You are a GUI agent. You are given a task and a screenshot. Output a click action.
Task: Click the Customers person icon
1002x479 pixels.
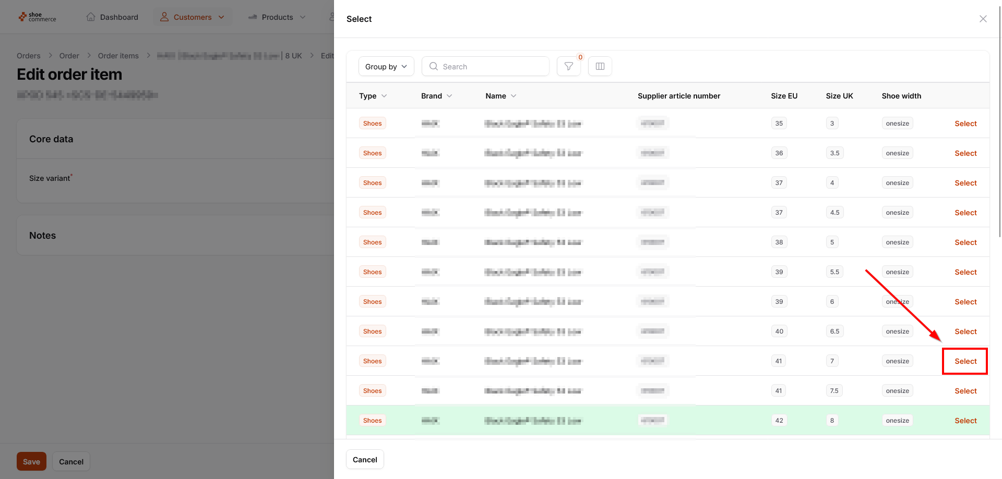tap(164, 17)
